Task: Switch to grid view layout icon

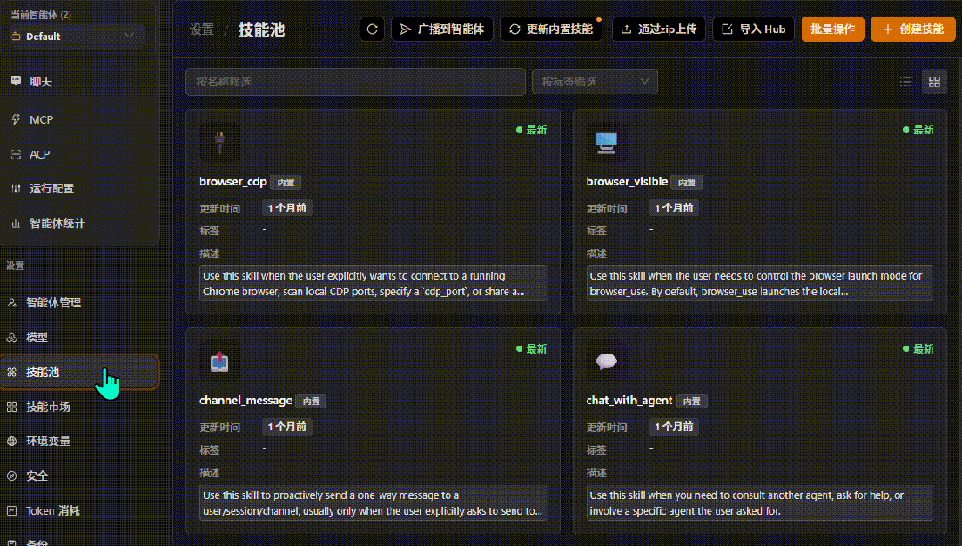Action: (933, 82)
